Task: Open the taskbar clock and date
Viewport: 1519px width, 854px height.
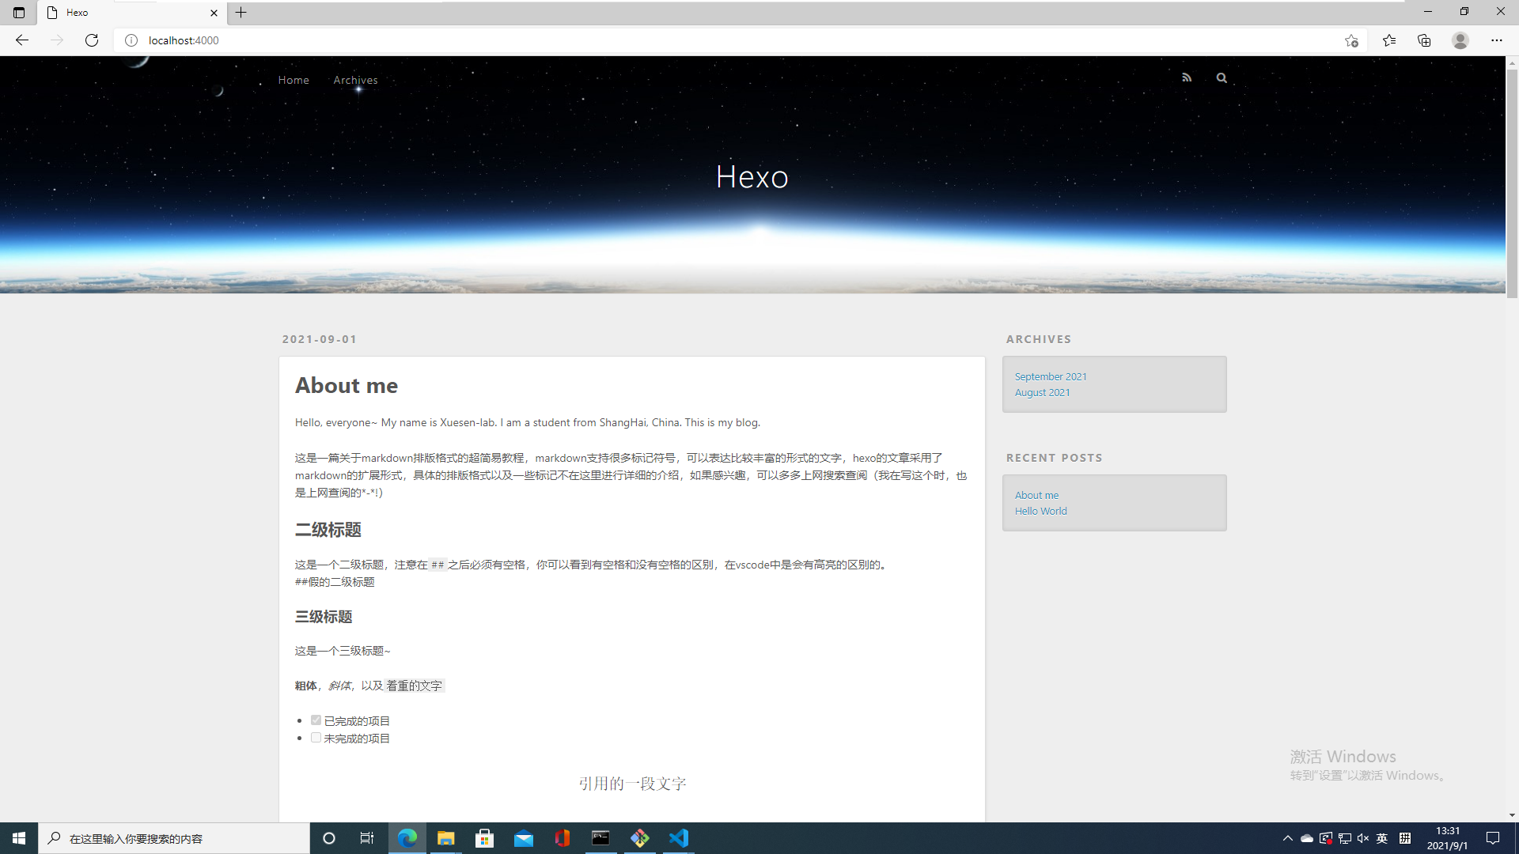Action: click(1447, 838)
